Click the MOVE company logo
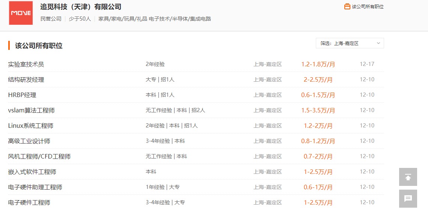Screen dimensions: 428x208 click(x=21, y=13)
